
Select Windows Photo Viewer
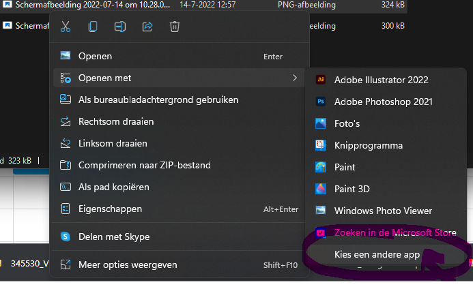point(383,211)
